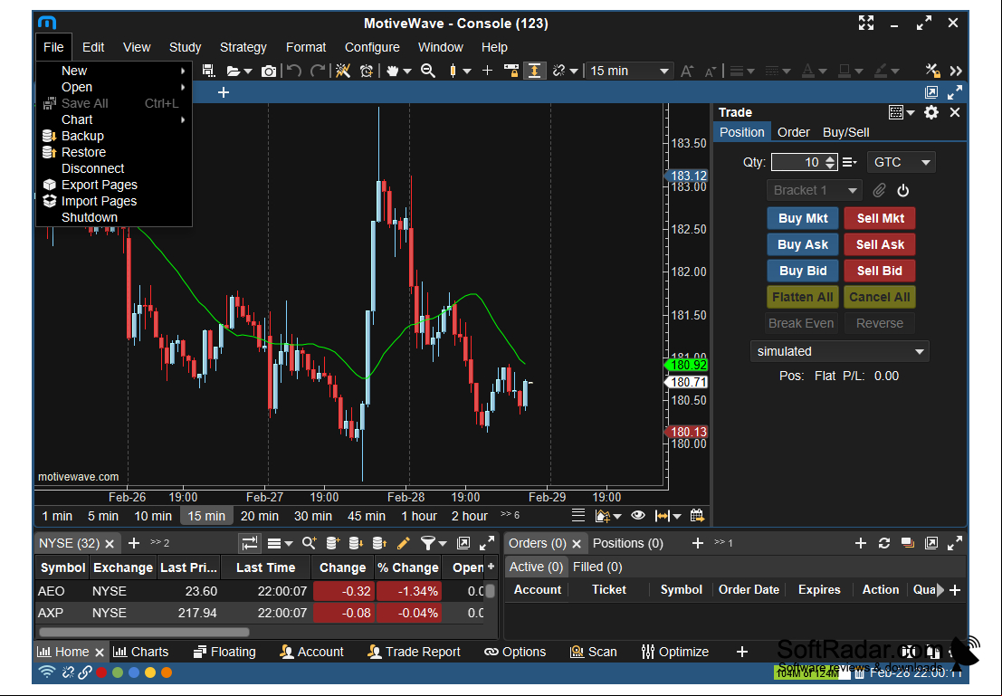
Task: Expand the hidden bar sizes overflow showing 6
Action: click(510, 515)
